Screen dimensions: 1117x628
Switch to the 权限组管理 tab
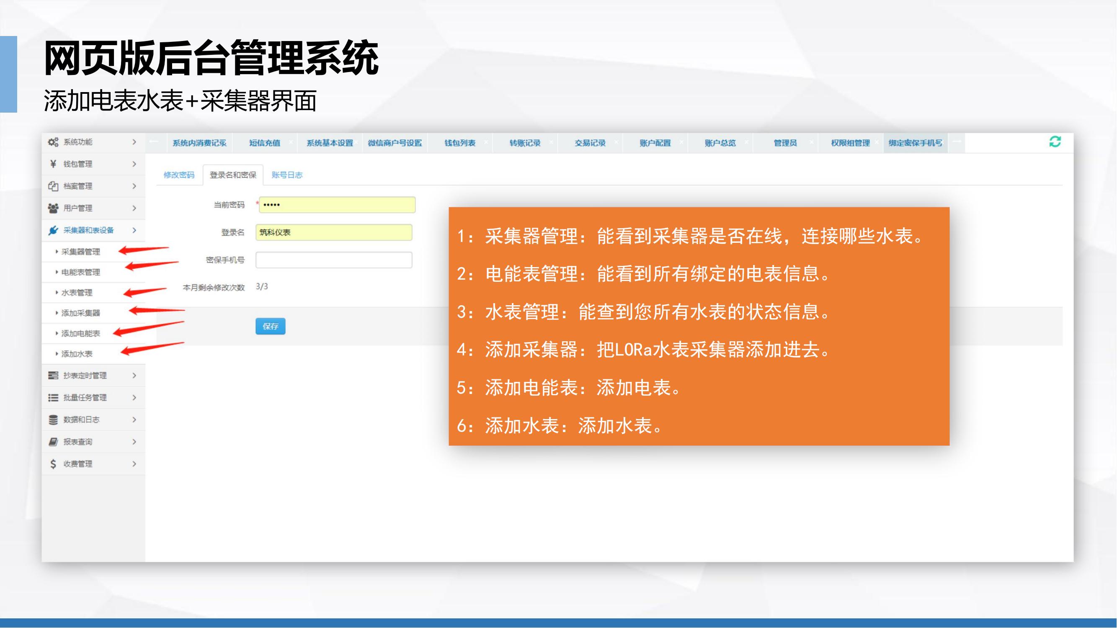850,143
